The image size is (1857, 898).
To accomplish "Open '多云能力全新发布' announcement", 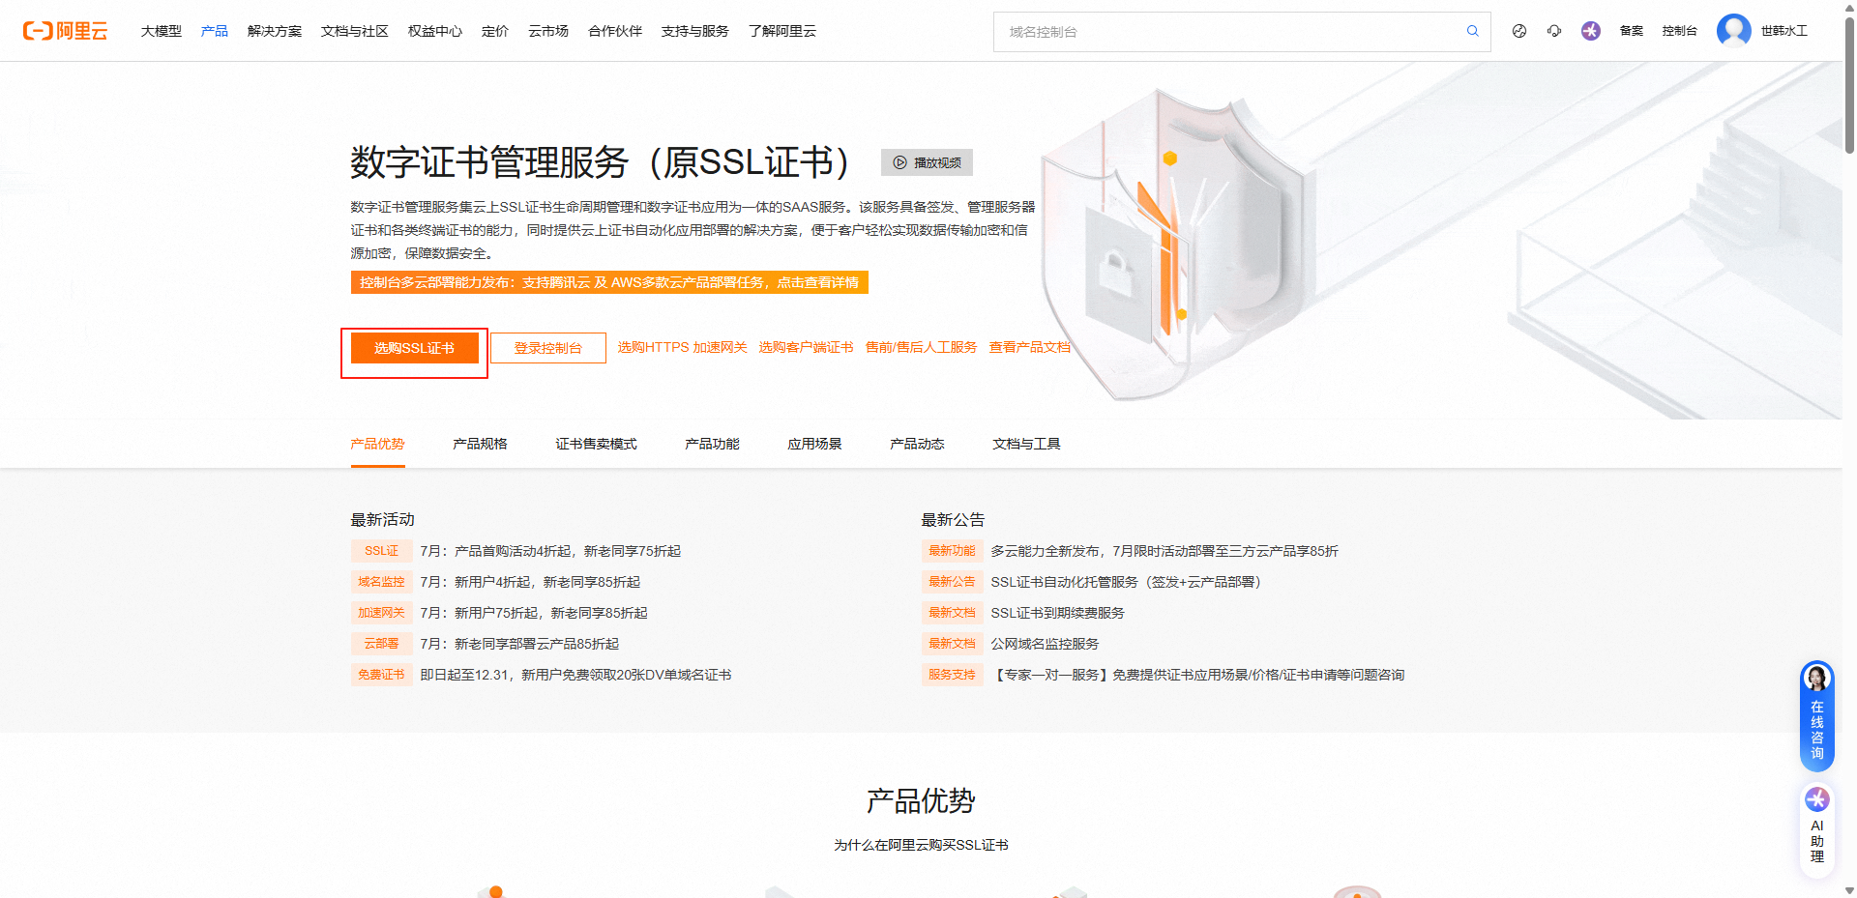I will click(1165, 551).
